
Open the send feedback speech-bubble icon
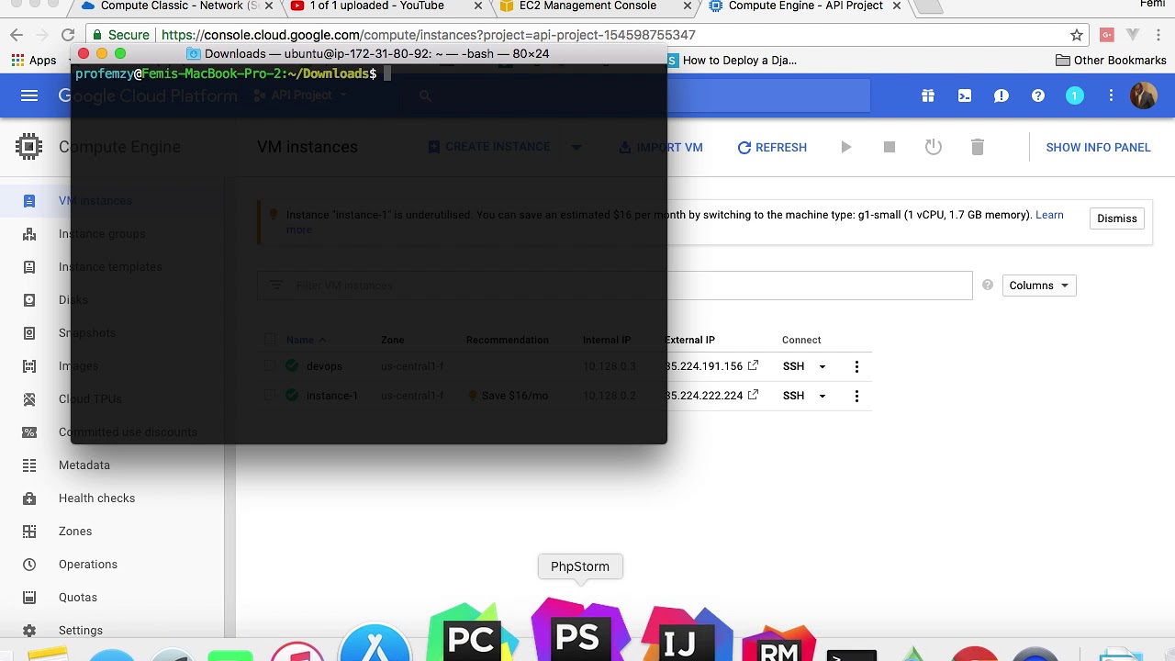click(1002, 95)
